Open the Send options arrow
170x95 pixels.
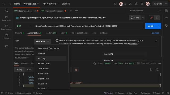(x=159, y=26)
